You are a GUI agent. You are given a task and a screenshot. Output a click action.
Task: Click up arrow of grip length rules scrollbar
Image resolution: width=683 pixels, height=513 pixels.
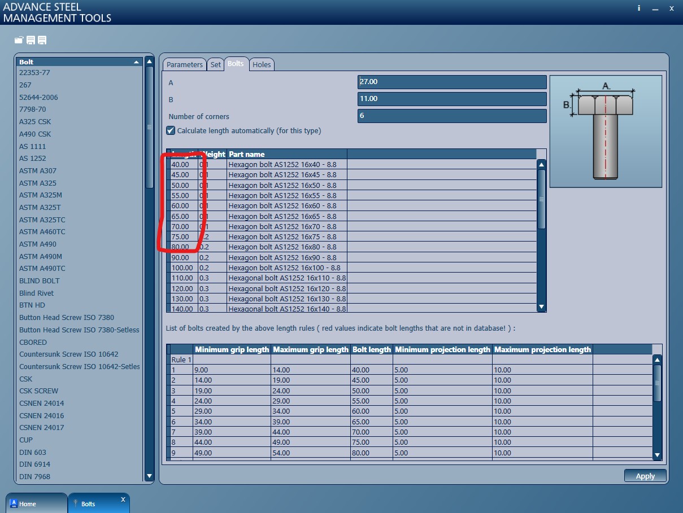(657, 359)
